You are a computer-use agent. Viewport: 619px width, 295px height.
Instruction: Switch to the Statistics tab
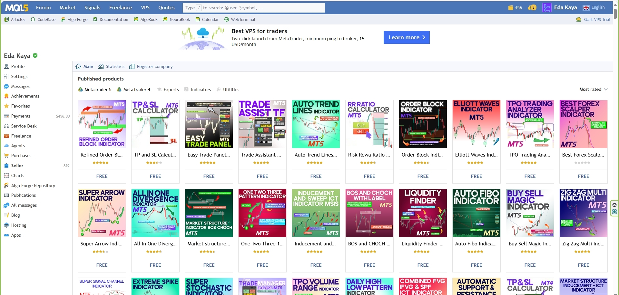115,66
